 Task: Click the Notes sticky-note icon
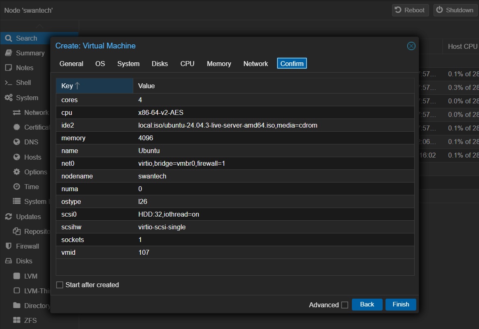point(9,68)
